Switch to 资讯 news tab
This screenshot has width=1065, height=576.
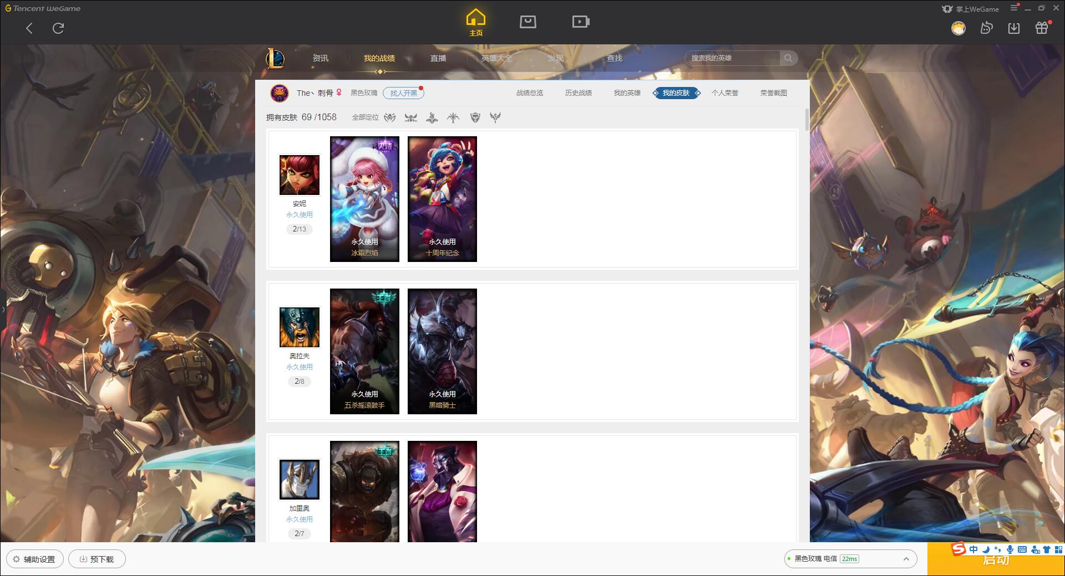[x=321, y=58]
